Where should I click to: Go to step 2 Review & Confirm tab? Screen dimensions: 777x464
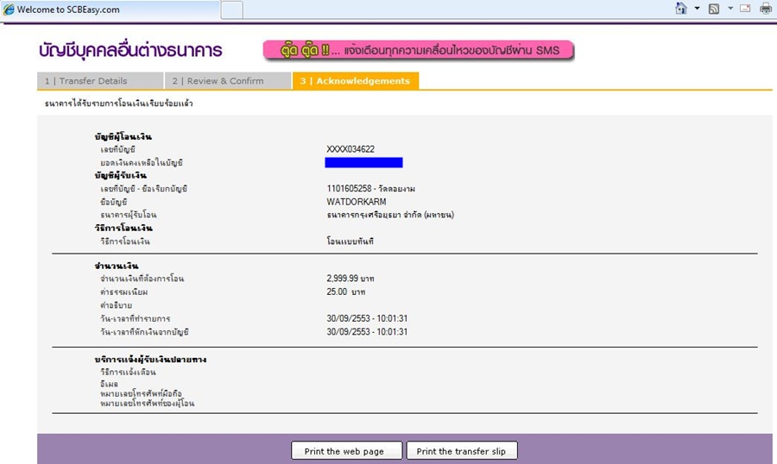pos(228,81)
